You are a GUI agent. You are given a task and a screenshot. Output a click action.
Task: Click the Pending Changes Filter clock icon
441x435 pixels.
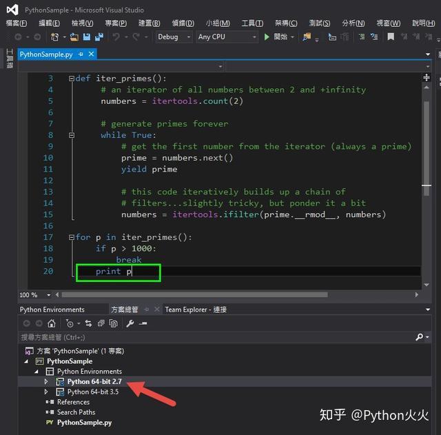click(x=70, y=323)
